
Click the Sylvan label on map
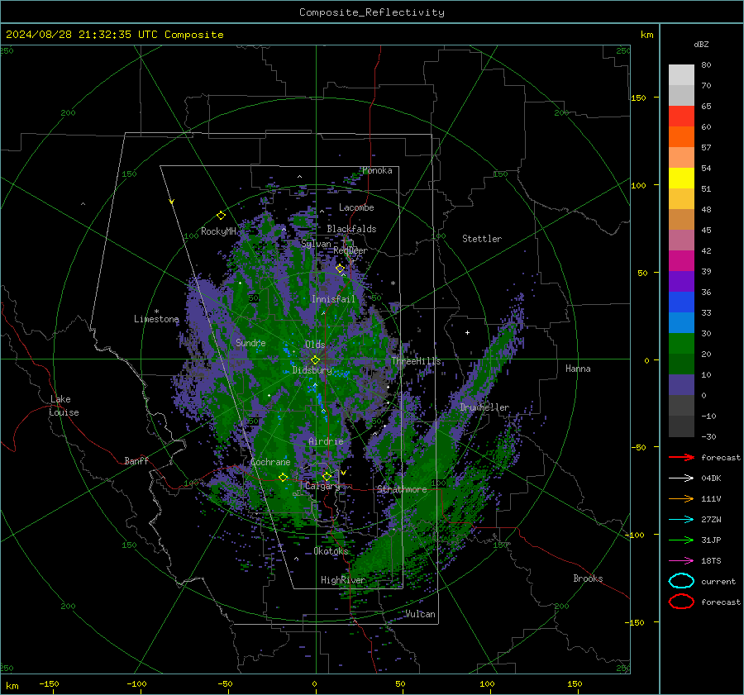(x=316, y=244)
